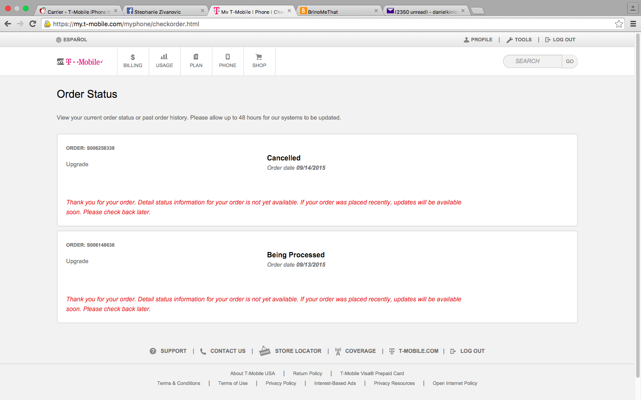Open the Tools link
This screenshot has width=641, height=400.
pos(523,40)
